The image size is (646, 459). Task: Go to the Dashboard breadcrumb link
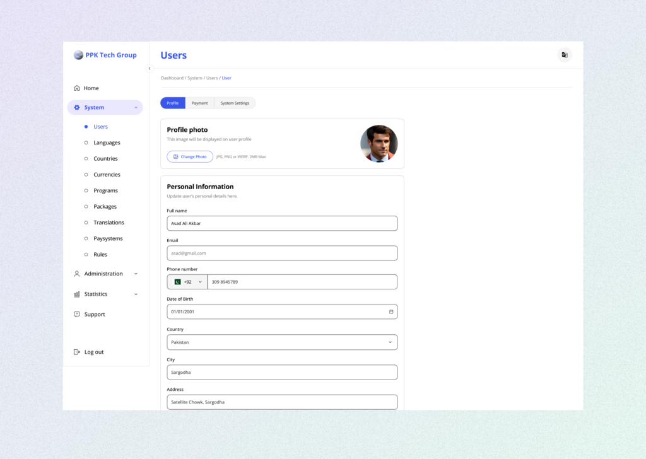click(x=172, y=78)
